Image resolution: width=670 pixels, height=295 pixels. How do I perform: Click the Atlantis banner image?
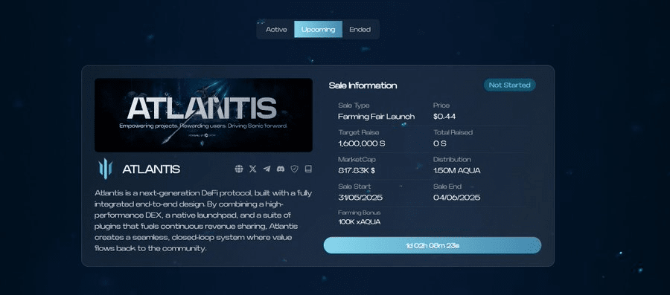[203, 115]
